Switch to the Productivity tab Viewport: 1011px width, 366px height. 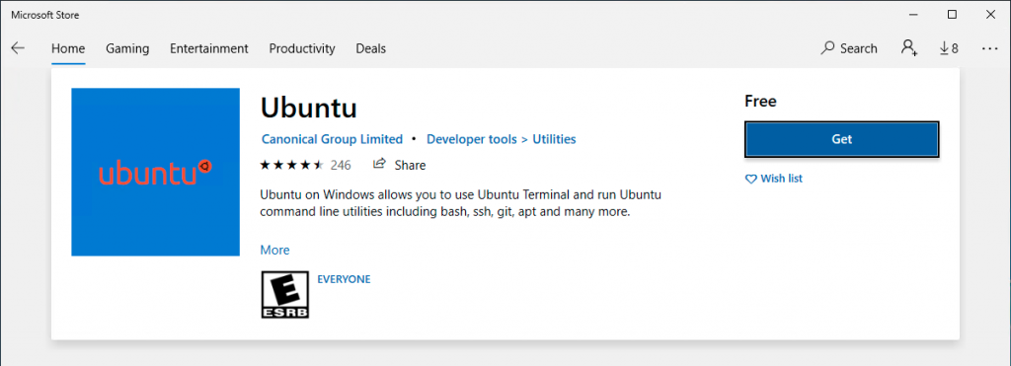[x=302, y=48]
